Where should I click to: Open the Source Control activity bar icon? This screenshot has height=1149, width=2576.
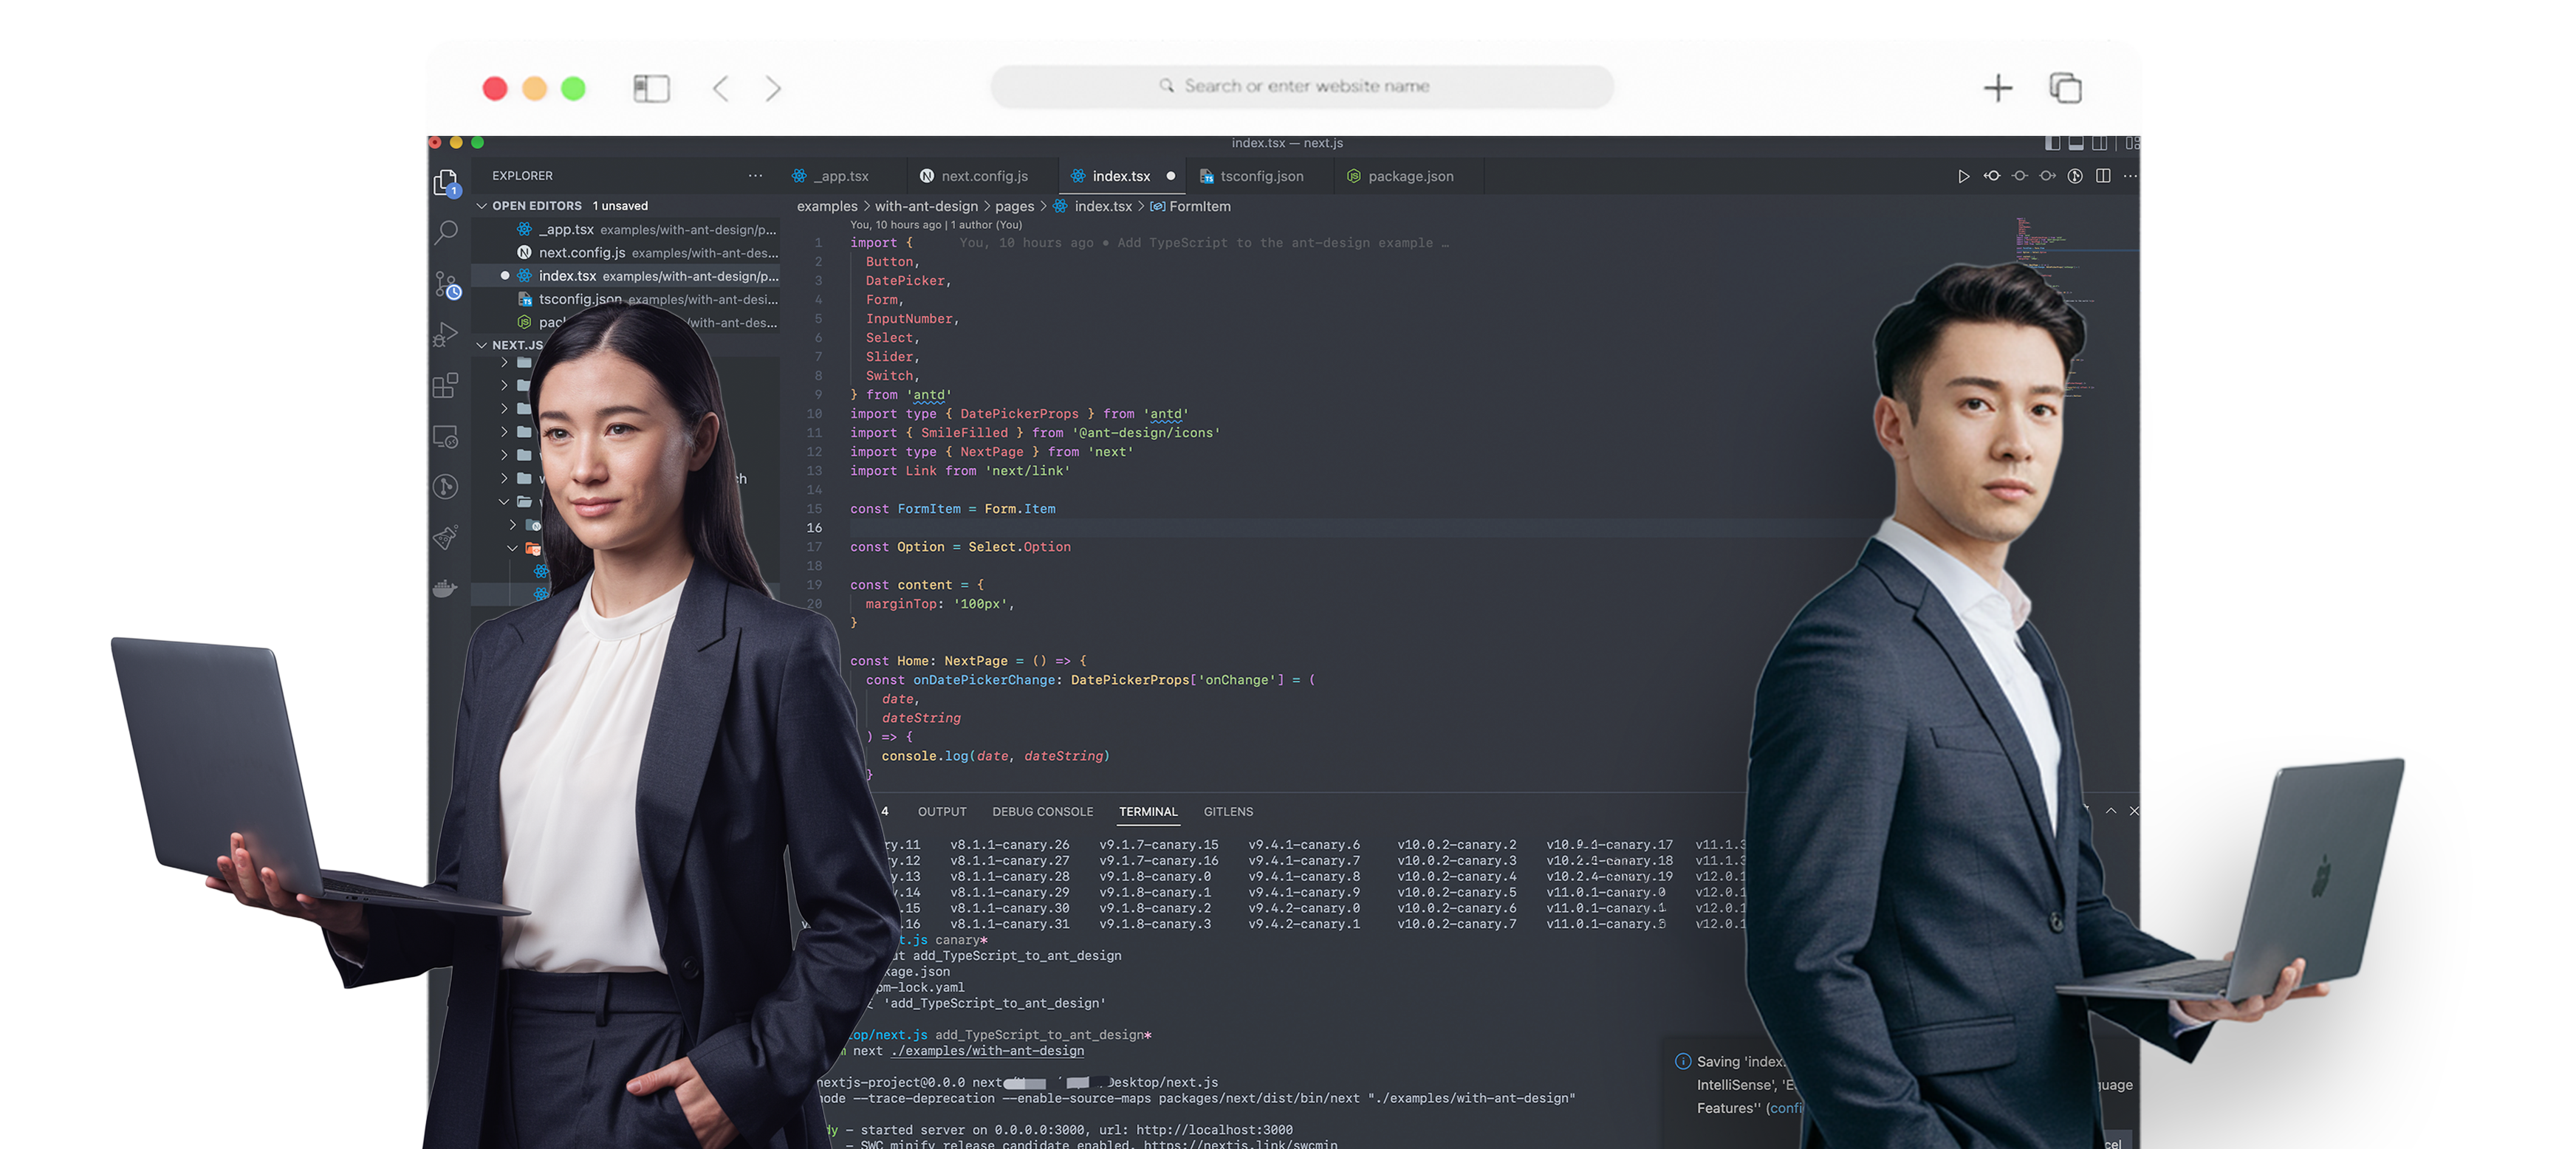click(446, 285)
